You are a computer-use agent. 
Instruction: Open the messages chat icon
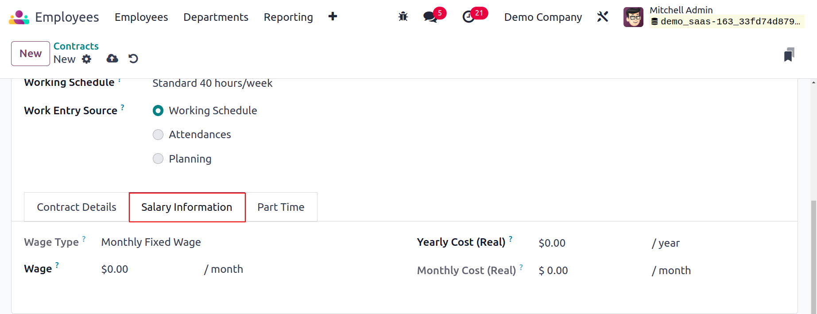(430, 17)
